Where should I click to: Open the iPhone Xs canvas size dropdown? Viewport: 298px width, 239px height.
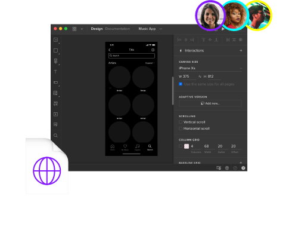[x=210, y=68]
